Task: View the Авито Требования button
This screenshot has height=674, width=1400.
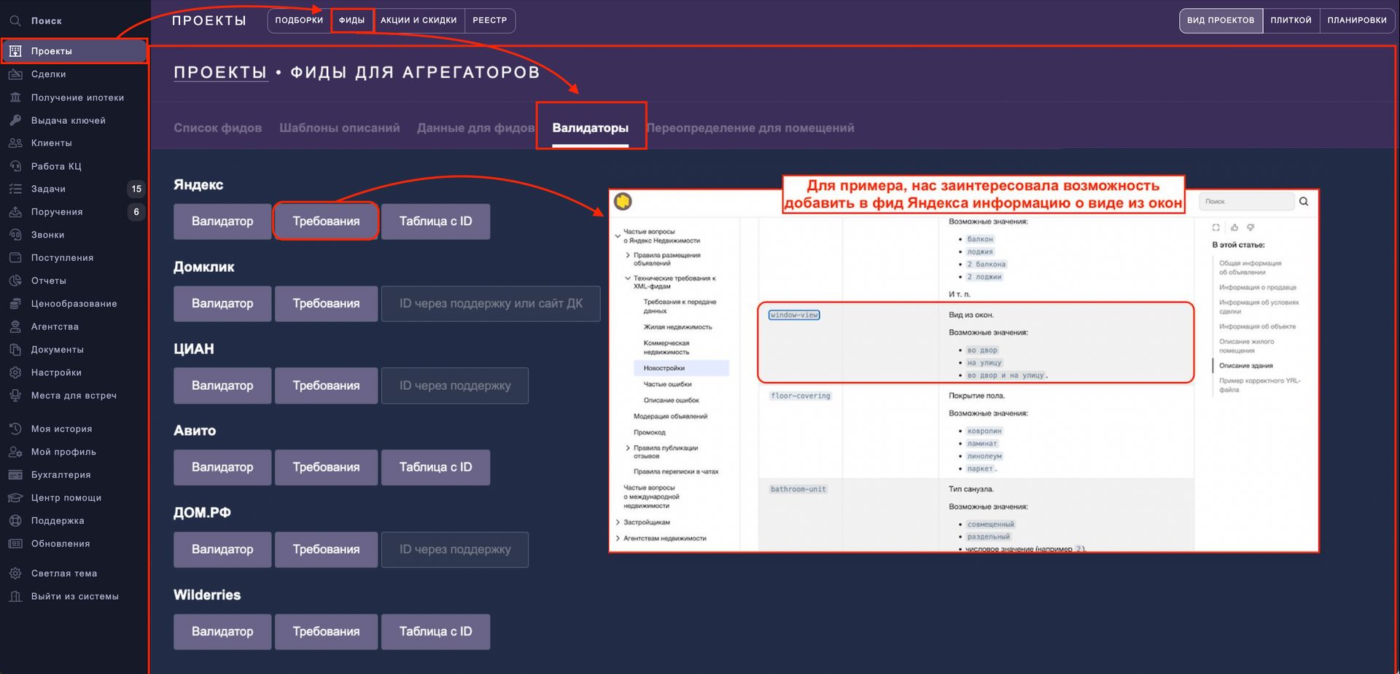Action: pos(326,467)
